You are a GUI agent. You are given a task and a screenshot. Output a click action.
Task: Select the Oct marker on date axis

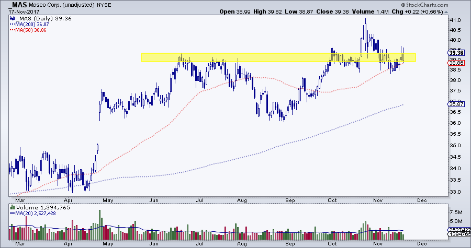(x=333, y=199)
